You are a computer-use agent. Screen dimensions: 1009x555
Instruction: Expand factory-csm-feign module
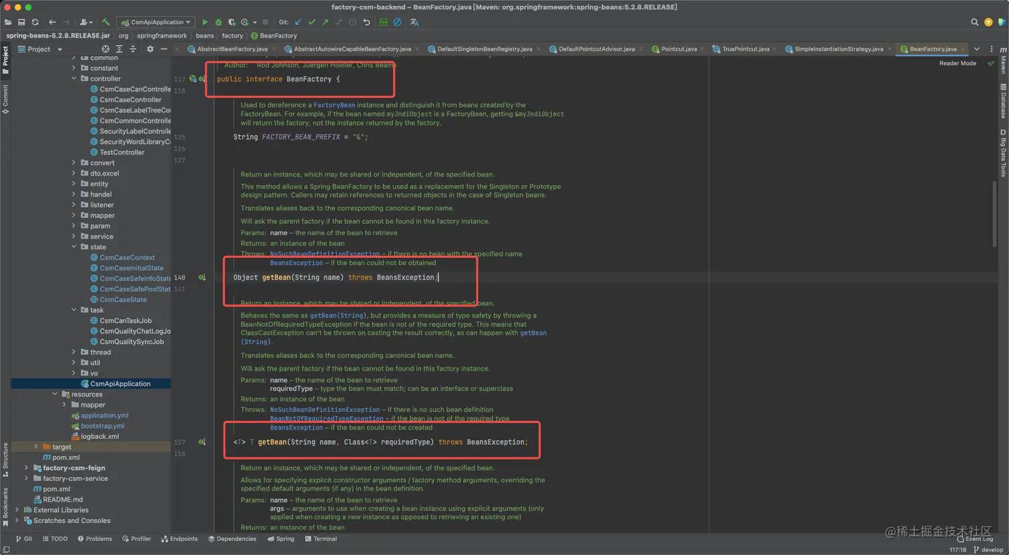(x=27, y=468)
